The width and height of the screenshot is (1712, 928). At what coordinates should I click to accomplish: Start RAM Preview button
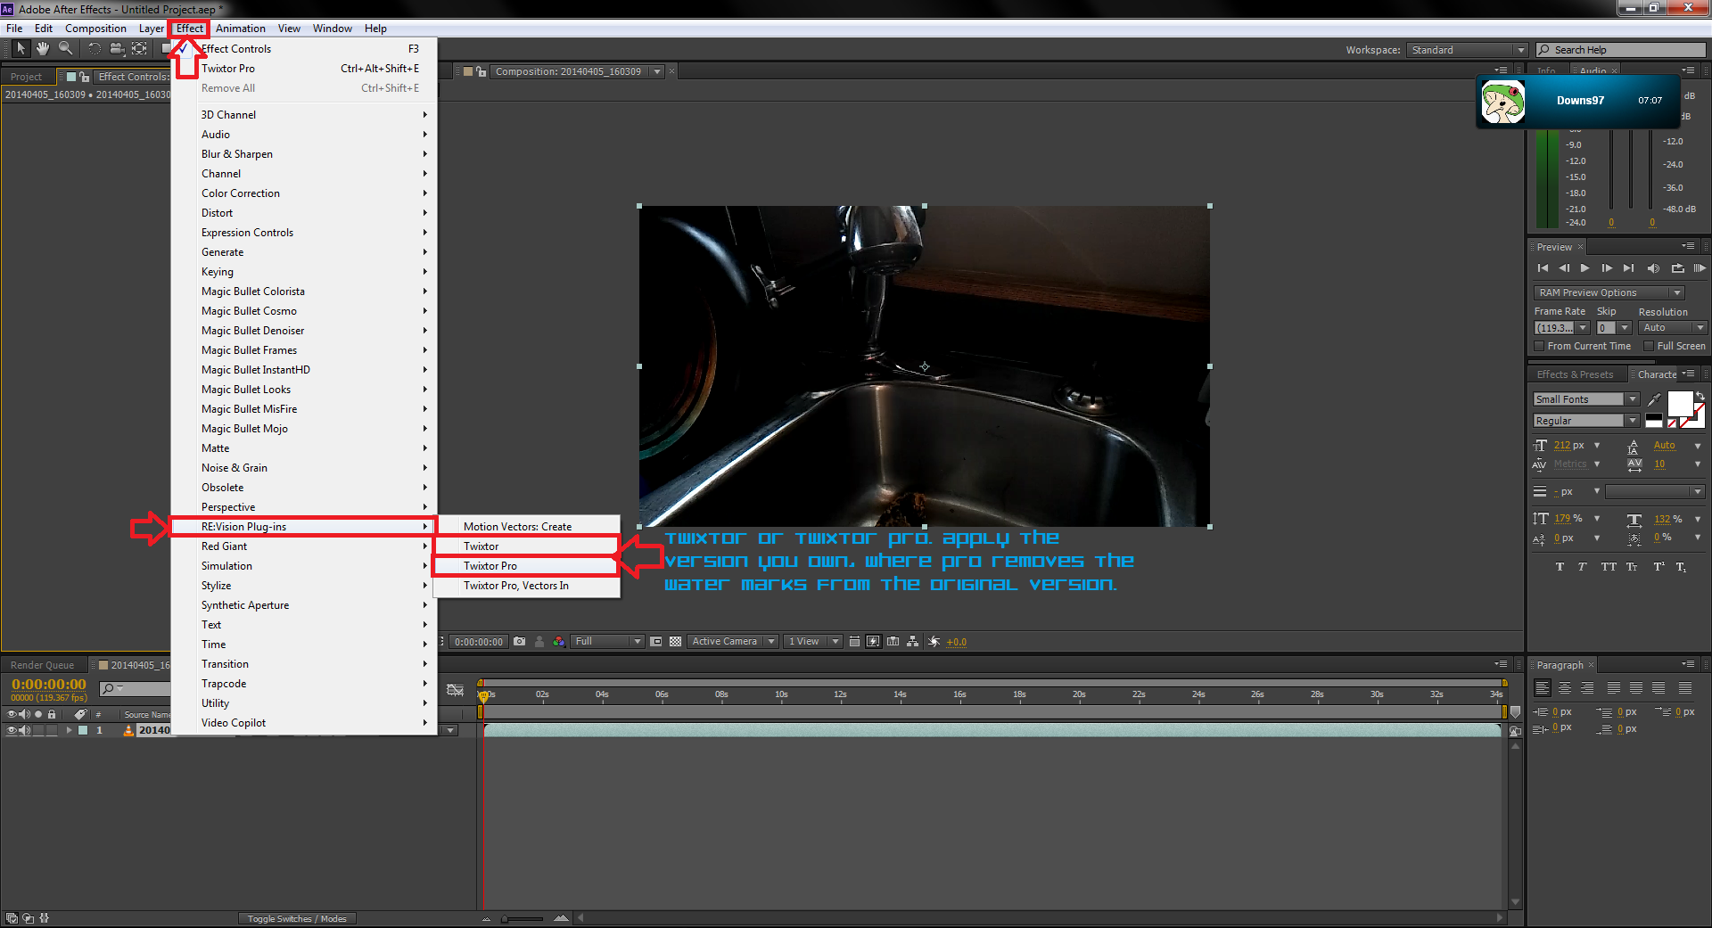pyautogui.click(x=1700, y=268)
